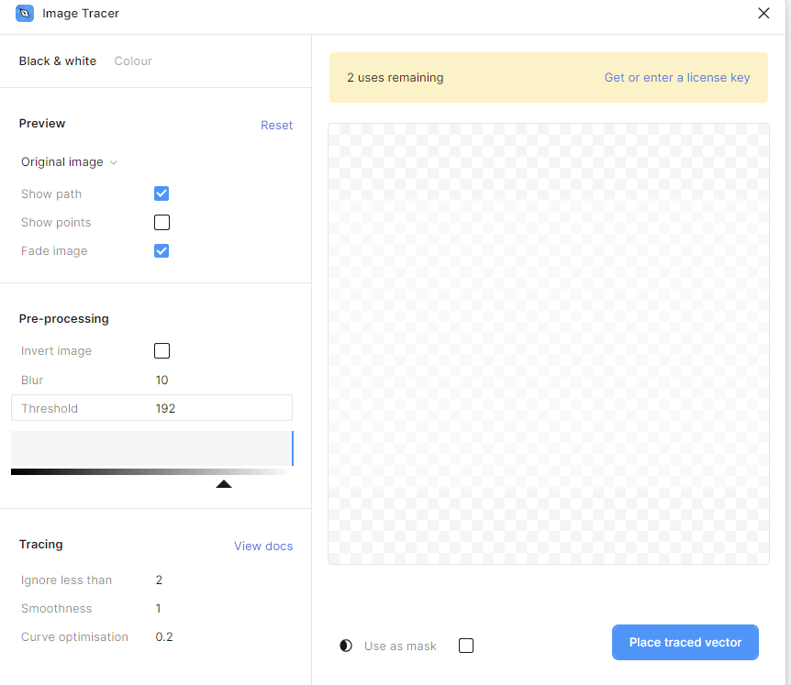Click the checkered preview canvas
This screenshot has height=685, width=791.
pyautogui.click(x=549, y=344)
